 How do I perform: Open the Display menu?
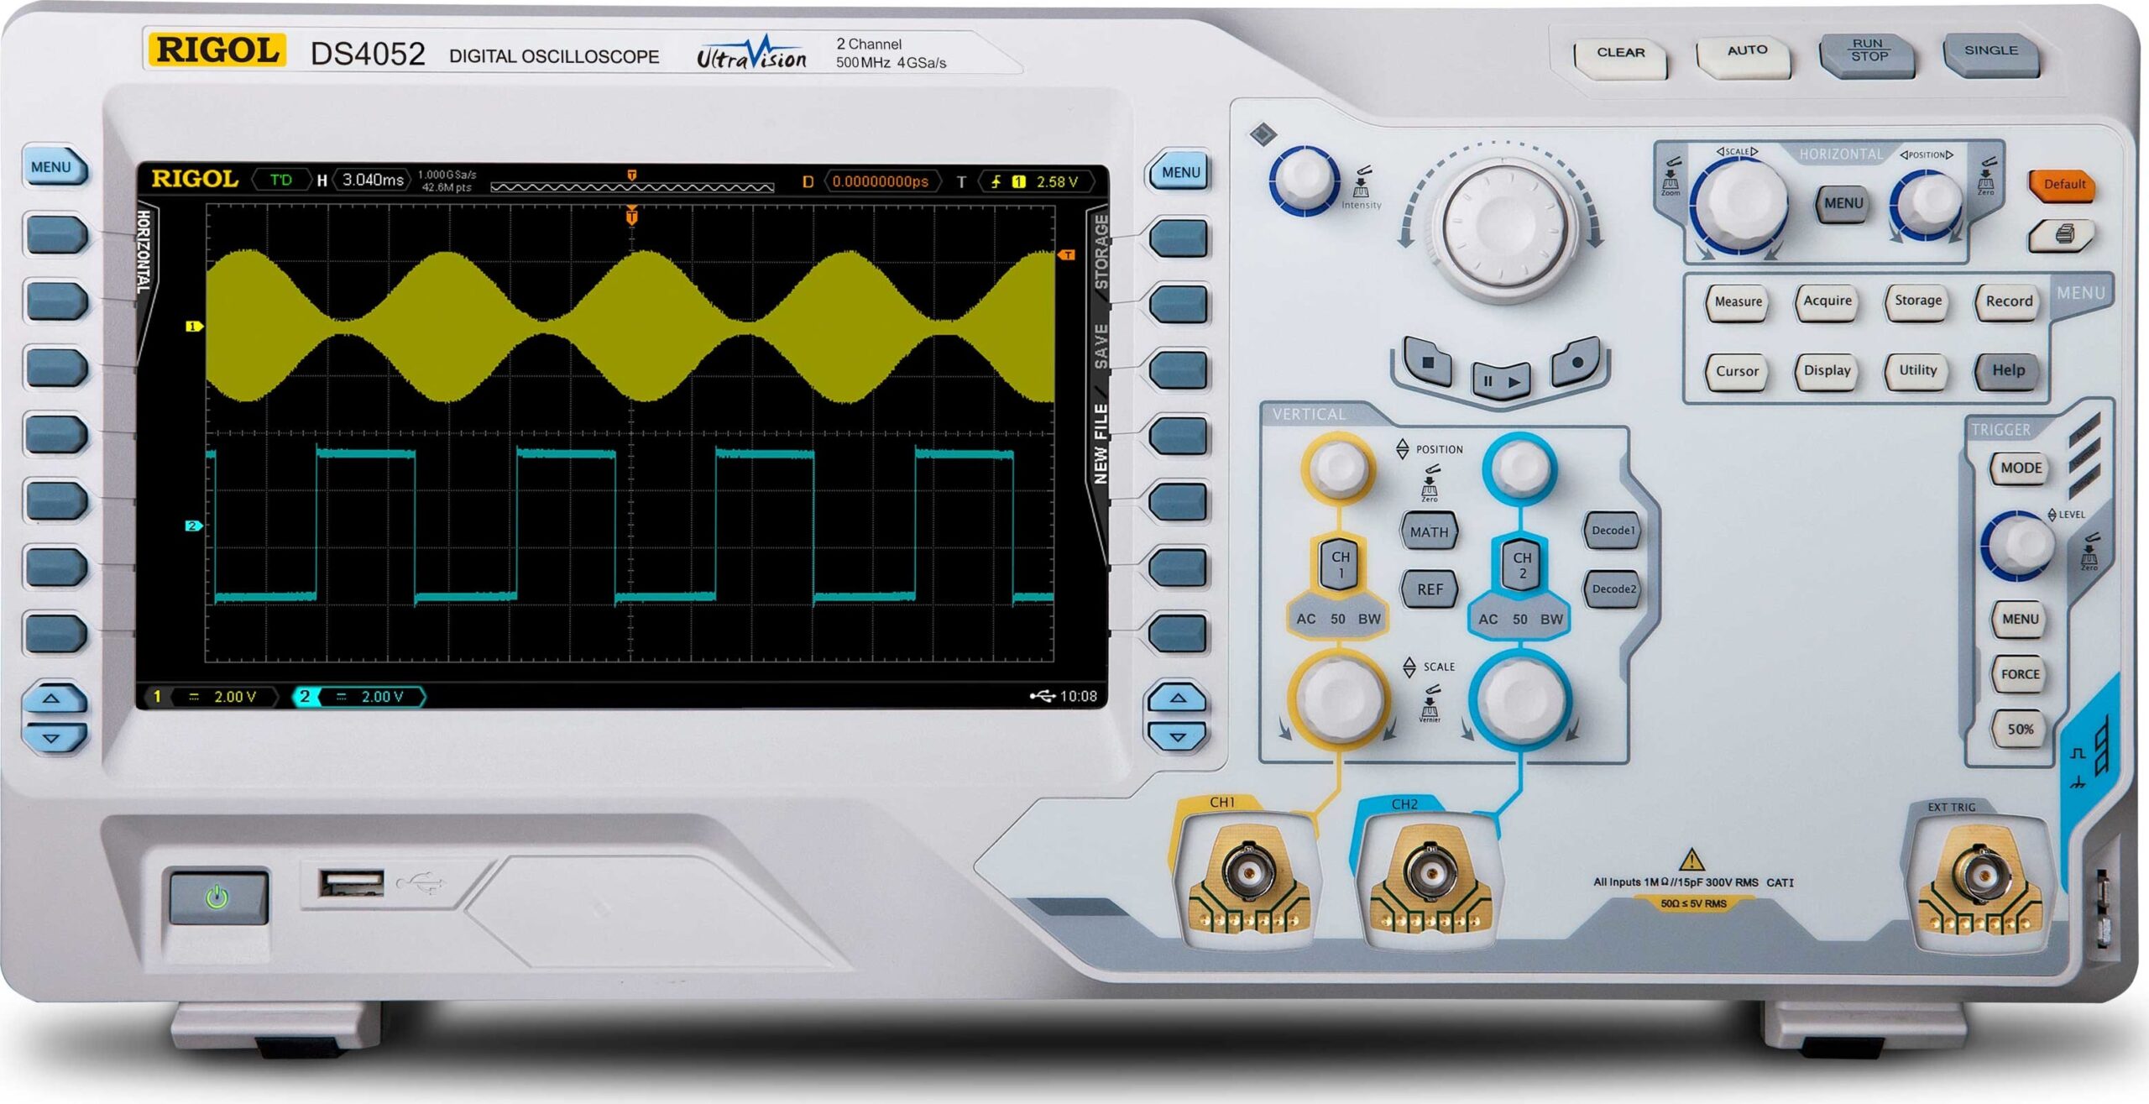1827,371
